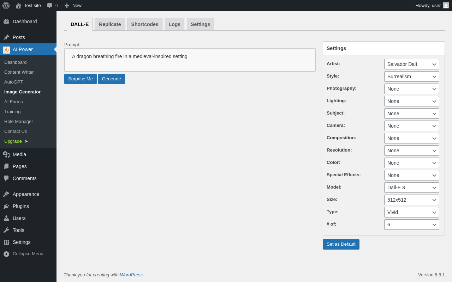Image resolution: width=452 pixels, height=282 pixels.
Task: Click the Media icon in sidebar
Action: [6, 154]
